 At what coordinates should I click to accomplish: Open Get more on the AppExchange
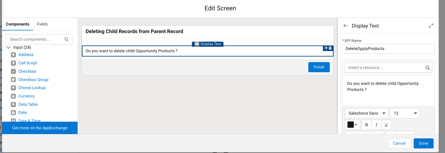tap(40, 128)
